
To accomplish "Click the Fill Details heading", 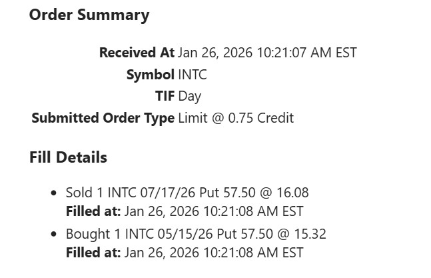I will [68, 158].
